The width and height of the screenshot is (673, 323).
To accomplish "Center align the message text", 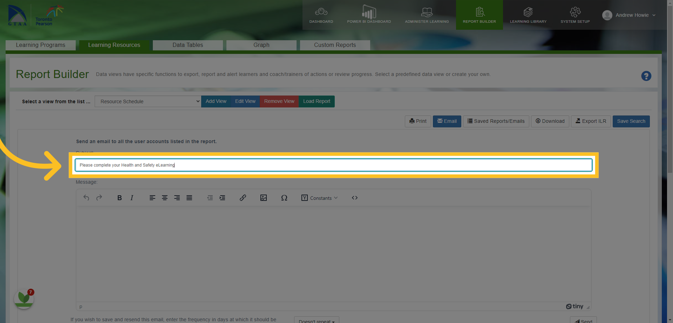I will click(164, 198).
